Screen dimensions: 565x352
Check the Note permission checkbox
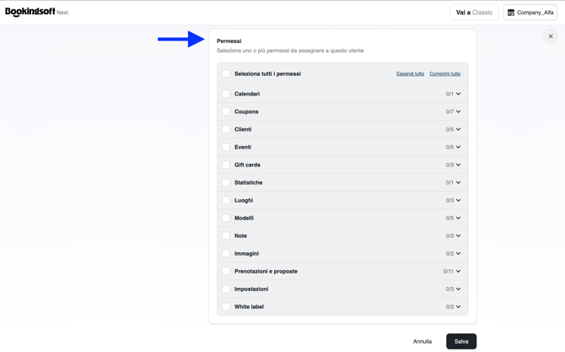coord(226,236)
